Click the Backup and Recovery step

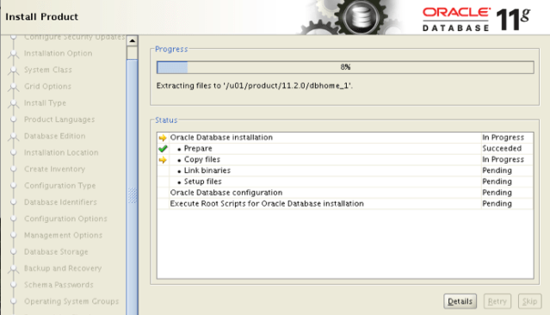pyautogui.click(x=63, y=269)
